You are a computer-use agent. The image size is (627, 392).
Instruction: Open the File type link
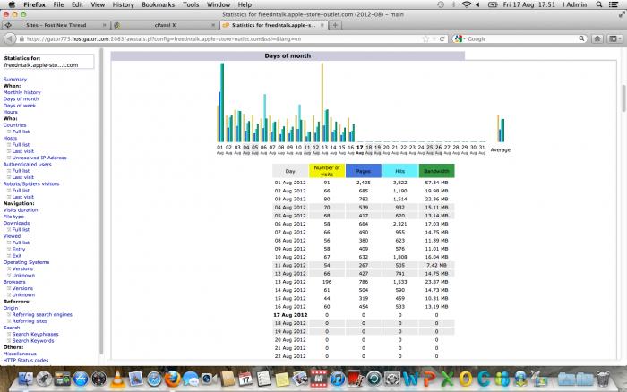point(13,217)
